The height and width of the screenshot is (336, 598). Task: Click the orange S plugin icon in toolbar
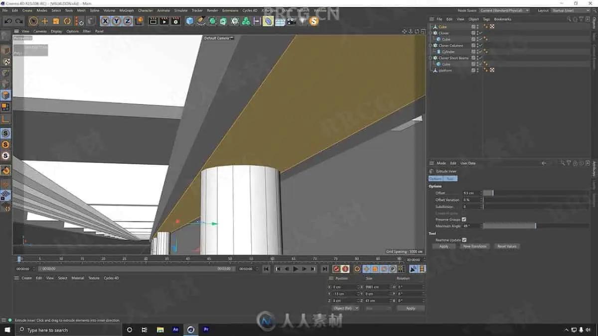(313, 21)
